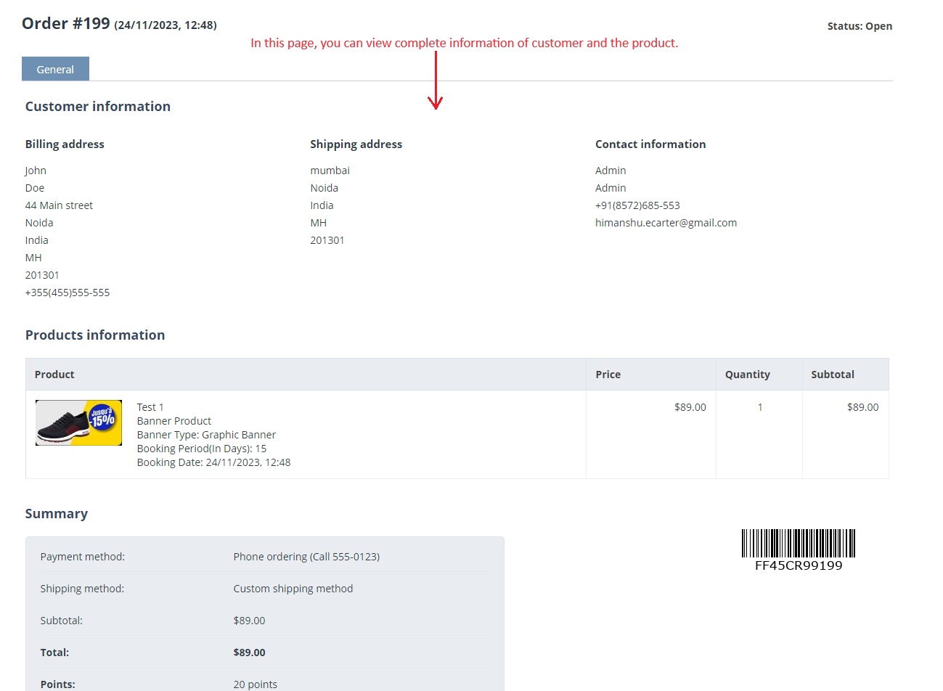Click the bold $89.00 Total value

[250, 653]
